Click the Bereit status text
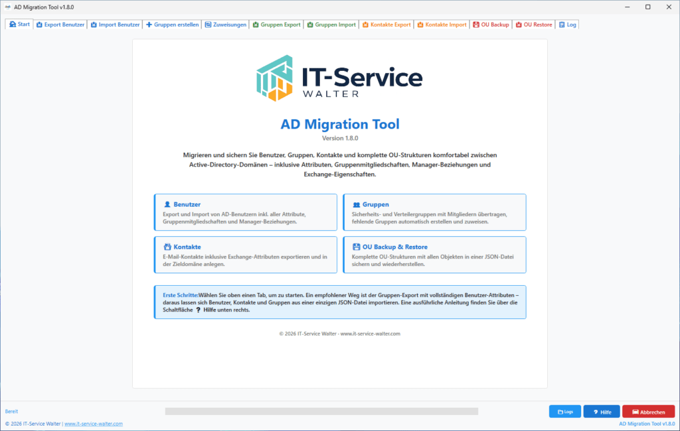 [x=11, y=412]
